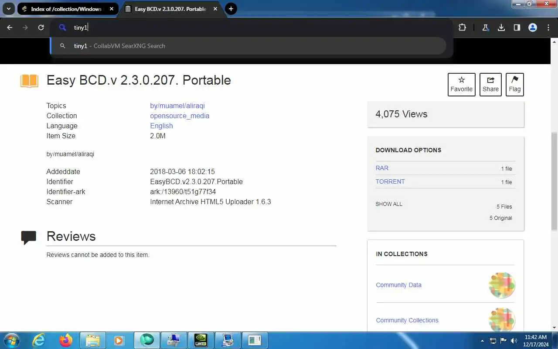Screen dimensions: 558x349
Task: Share this archive item
Action: coord(490,84)
